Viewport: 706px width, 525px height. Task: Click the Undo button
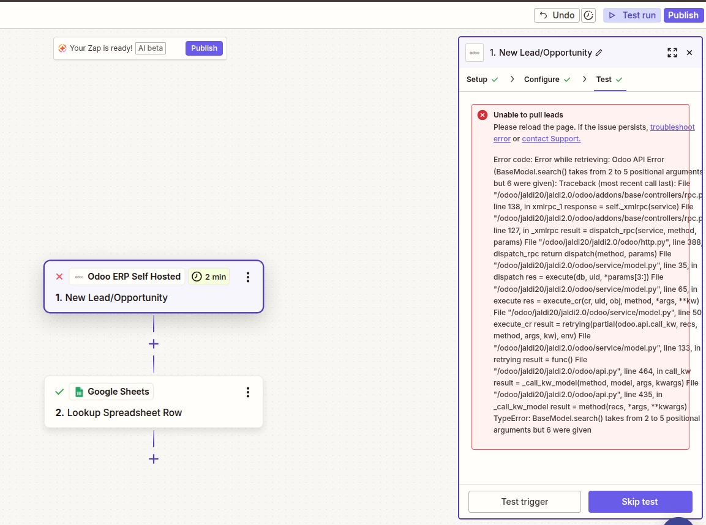coord(557,15)
